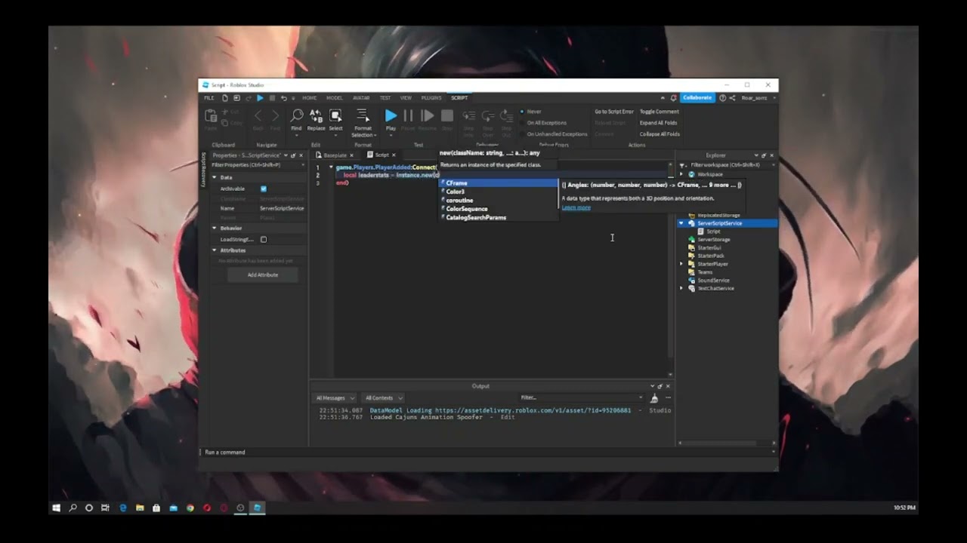This screenshot has width=967, height=543.
Task: Open taskbar search magnifier
Action: [73, 508]
